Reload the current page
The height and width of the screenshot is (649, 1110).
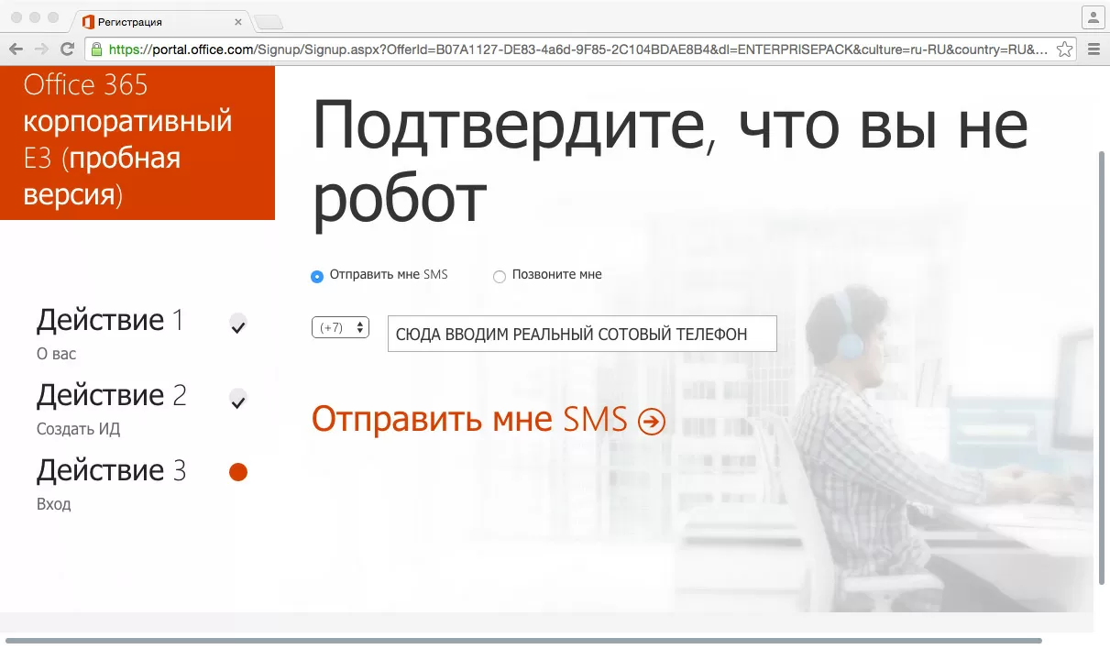pyautogui.click(x=67, y=49)
